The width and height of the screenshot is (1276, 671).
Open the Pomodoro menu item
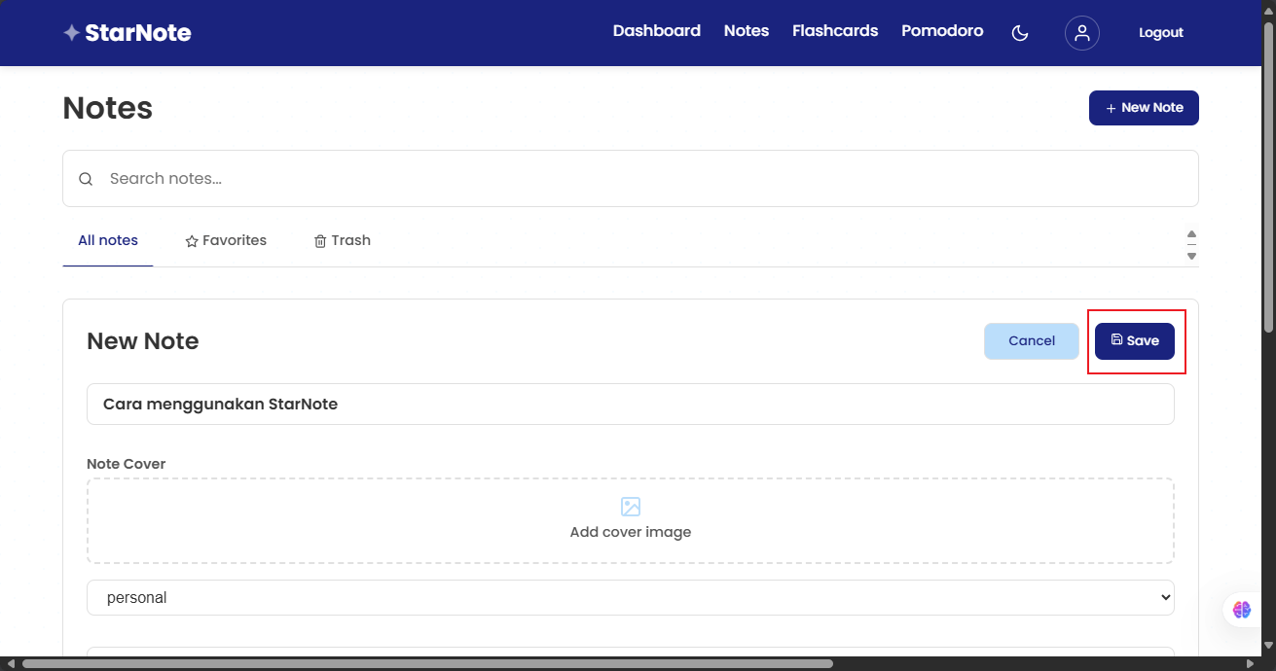point(941,30)
